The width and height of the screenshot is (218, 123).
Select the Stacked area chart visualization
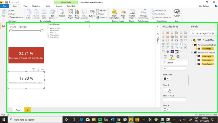(x=172, y=36)
